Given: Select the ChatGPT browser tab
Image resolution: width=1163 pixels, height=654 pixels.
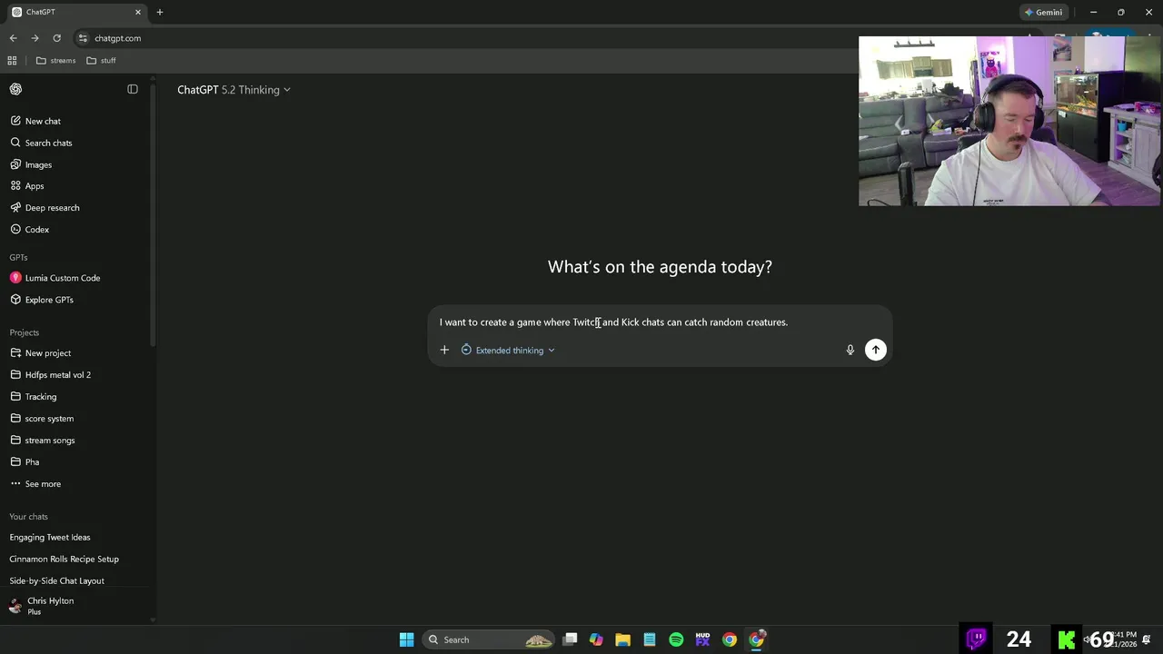Looking at the screenshot, I should coord(77,12).
